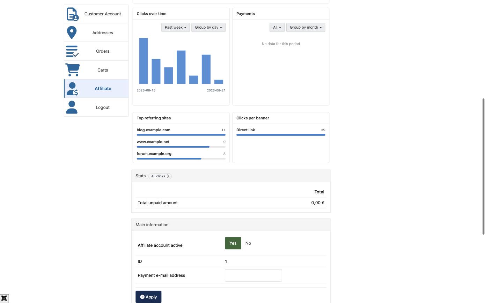485x303 pixels.
Task: Click the Top referring sites heading
Action: point(154,118)
